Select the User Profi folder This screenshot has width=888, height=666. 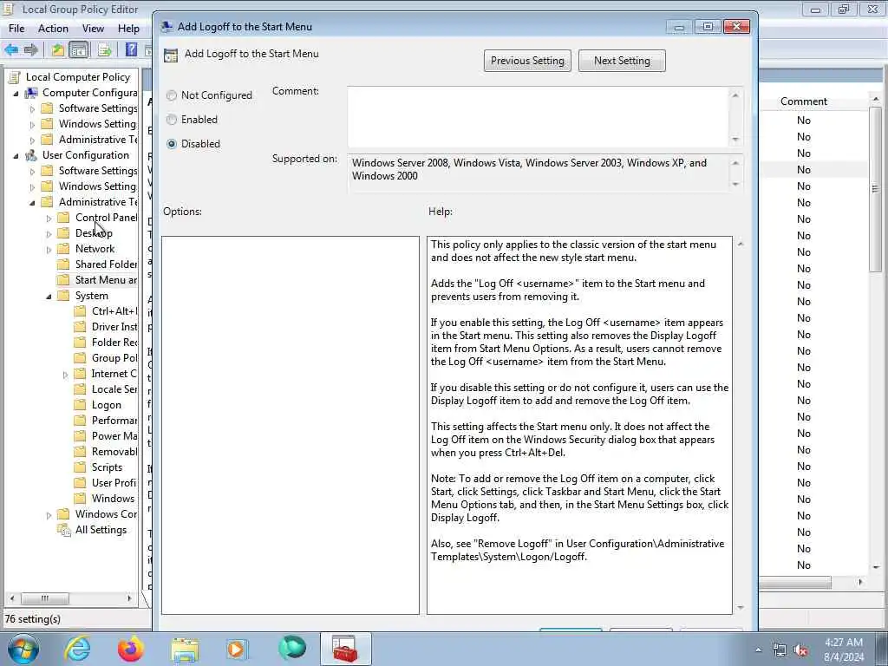pos(114,482)
